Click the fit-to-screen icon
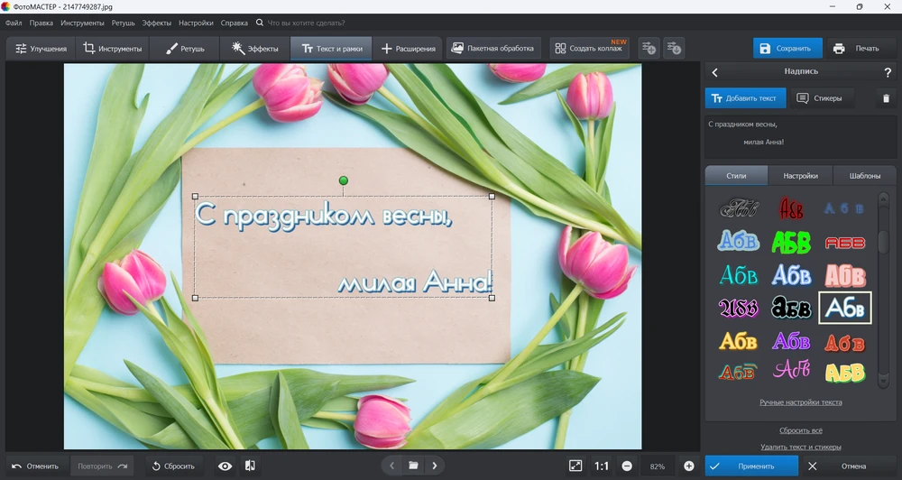The width and height of the screenshot is (902, 480). pyautogui.click(x=575, y=466)
